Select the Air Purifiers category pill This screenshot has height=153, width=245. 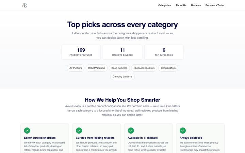[76, 68]
